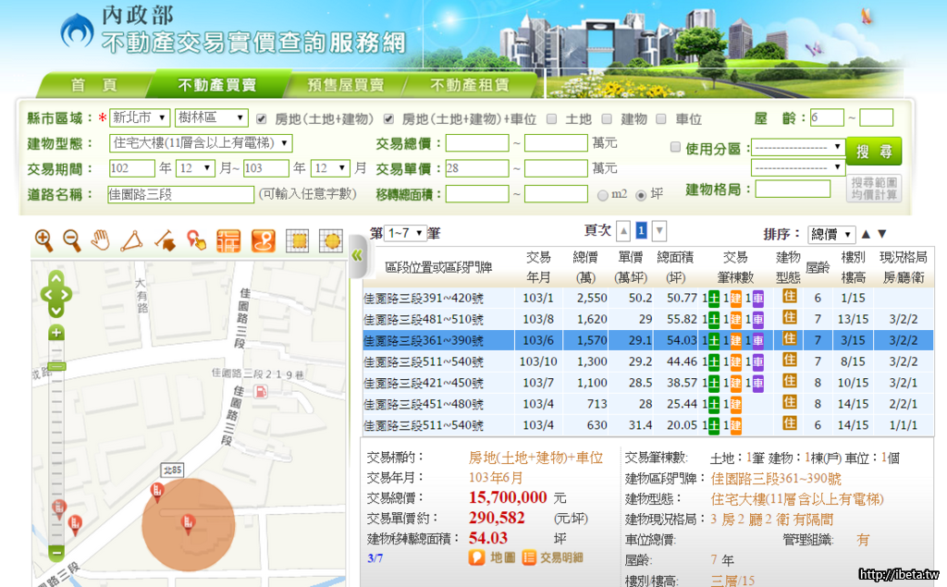Screen dimensions: 947x587
Task: Go to the 不動產租賃 tab
Action: pyautogui.click(x=469, y=85)
